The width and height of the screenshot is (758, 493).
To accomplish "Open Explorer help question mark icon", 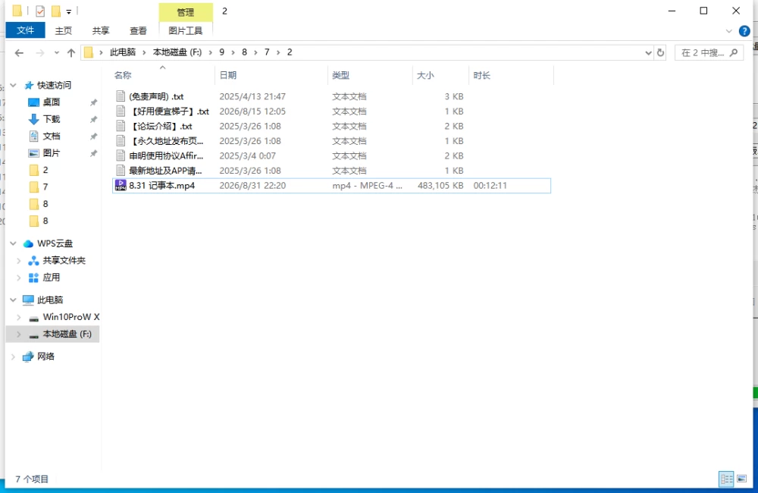I will [744, 31].
